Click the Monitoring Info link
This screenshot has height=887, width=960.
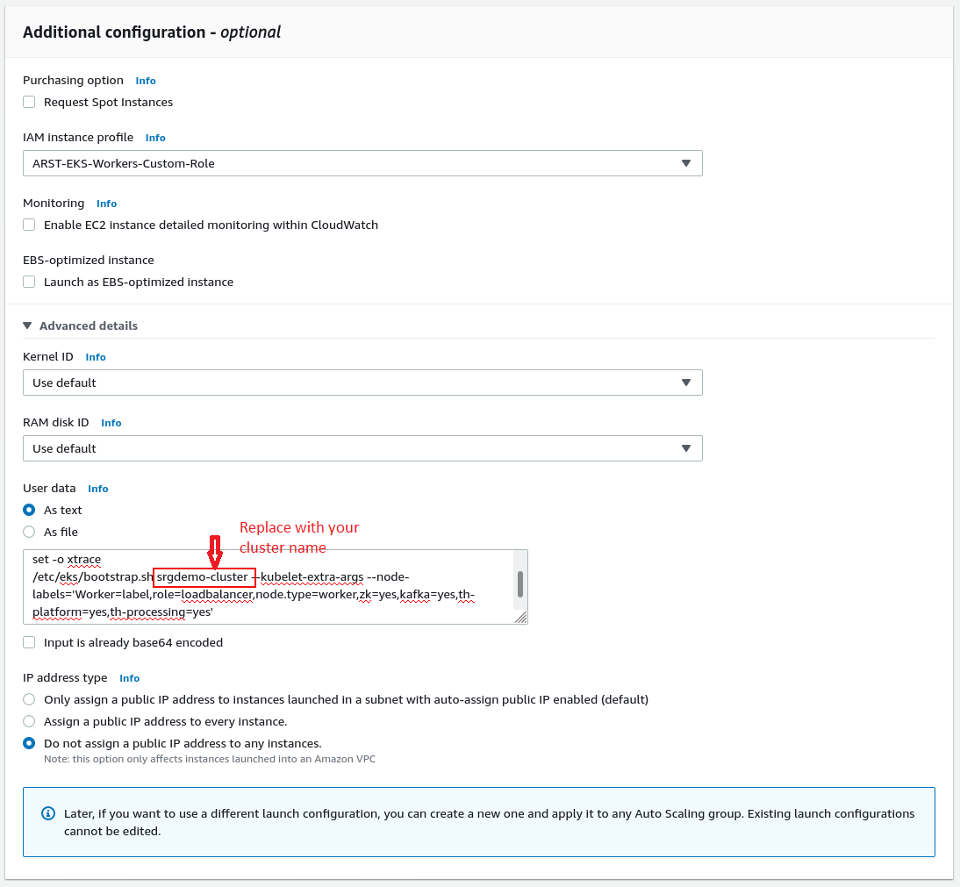tap(106, 204)
